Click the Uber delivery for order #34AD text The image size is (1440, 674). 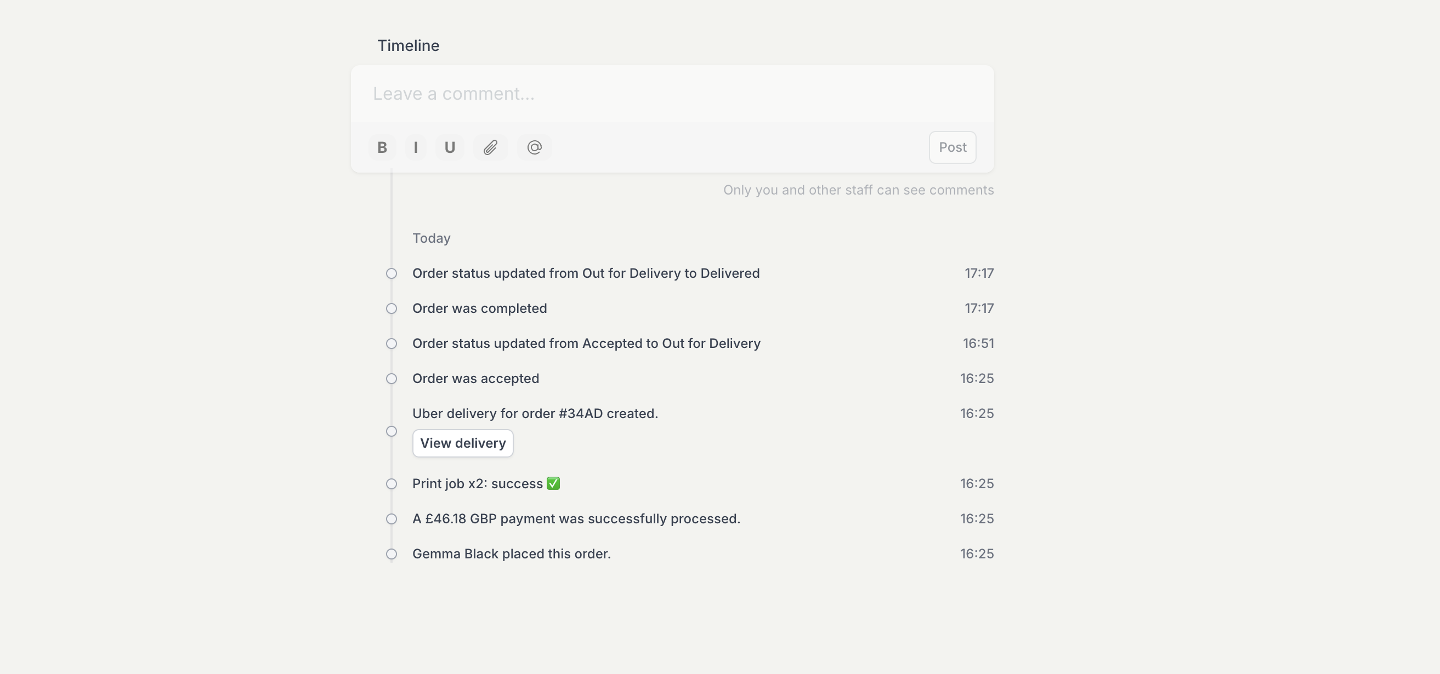tap(535, 414)
